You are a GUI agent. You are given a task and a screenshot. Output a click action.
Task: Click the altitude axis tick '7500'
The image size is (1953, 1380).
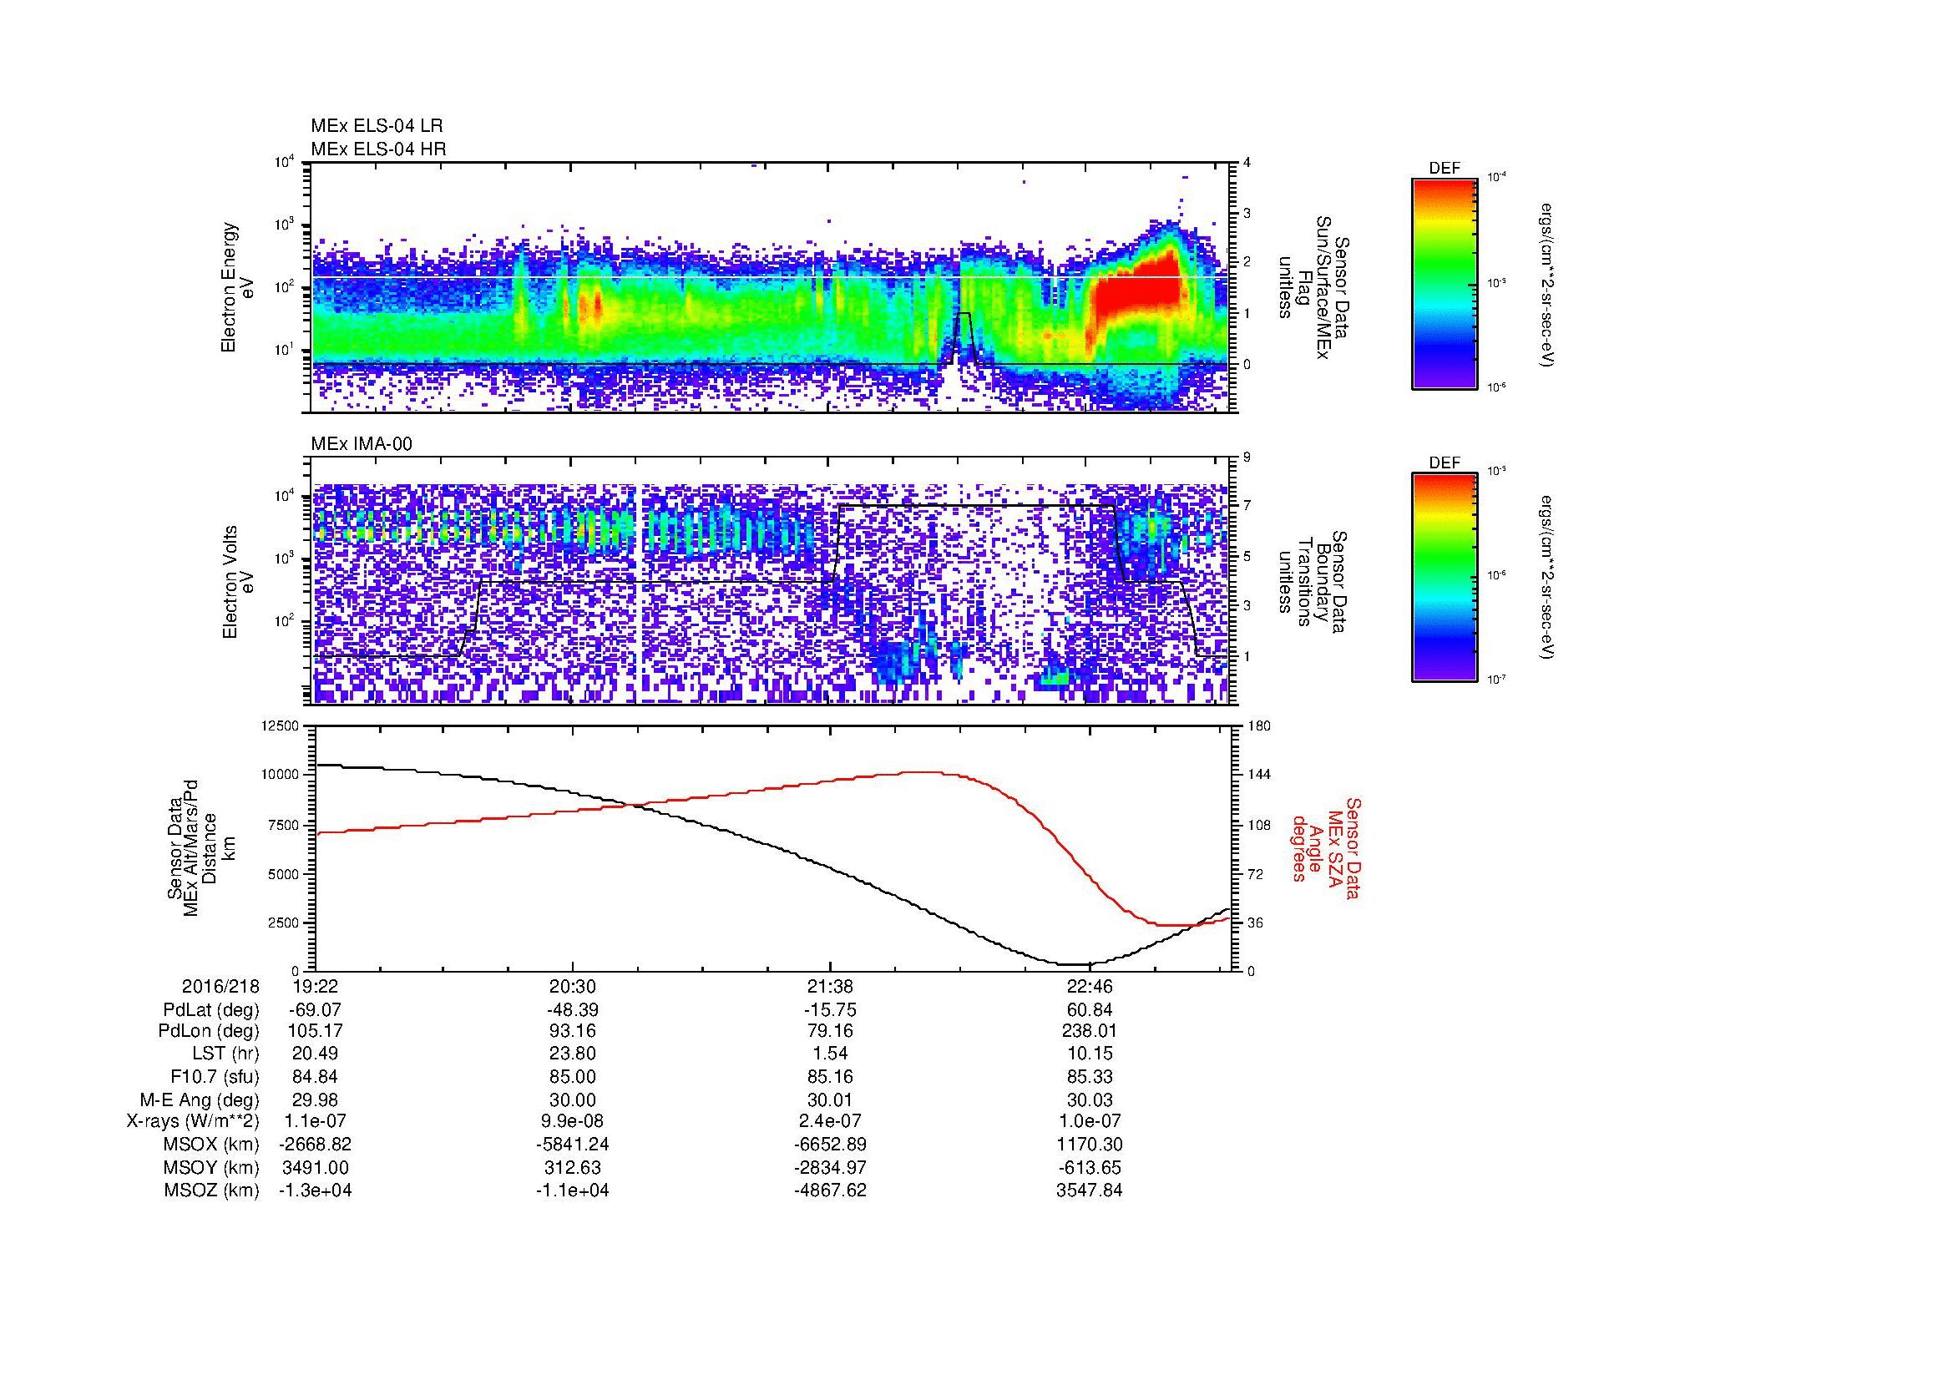tap(284, 825)
